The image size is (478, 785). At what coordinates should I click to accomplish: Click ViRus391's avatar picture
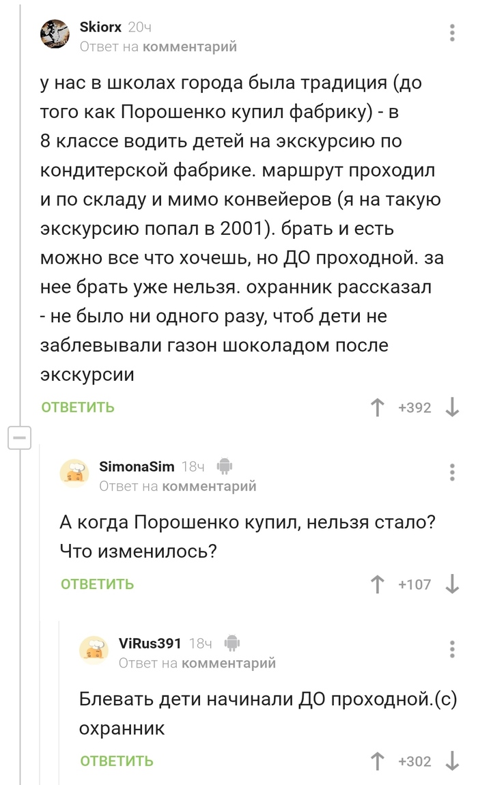94,651
